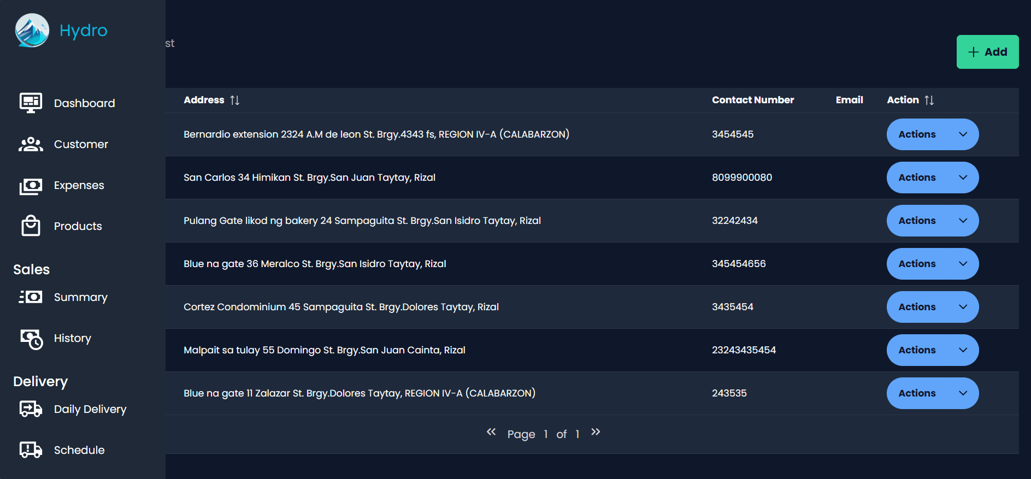This screenshot has height=479, width=1031.
Task: Sort by the Action column arrows
Action: [x=929, y=100]
